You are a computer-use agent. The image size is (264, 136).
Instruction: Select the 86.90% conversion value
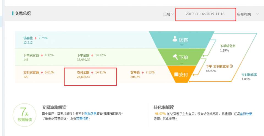point(211,71)
